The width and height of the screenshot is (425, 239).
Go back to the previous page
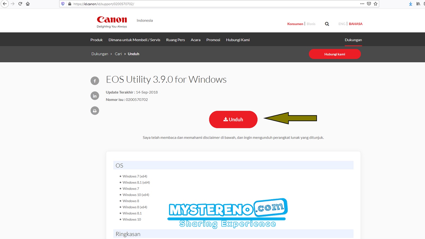click(5, 4)
